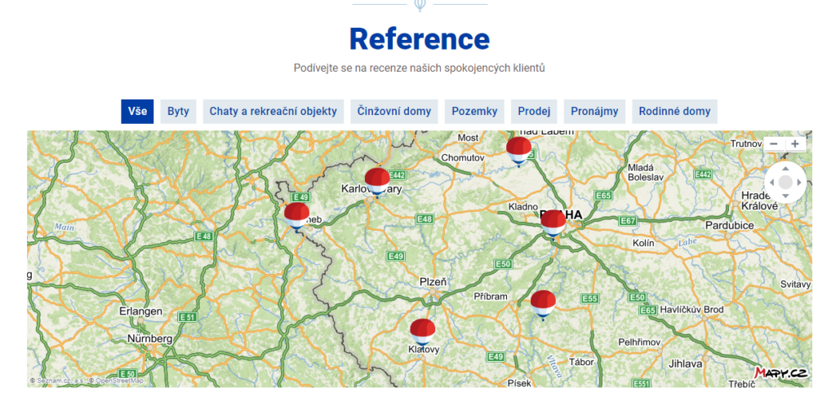Open the balloon marker at Klatovy
Image resolution: width=836 pixels, height=401 pixels.
pyautogui.click(x=422, y=331)
